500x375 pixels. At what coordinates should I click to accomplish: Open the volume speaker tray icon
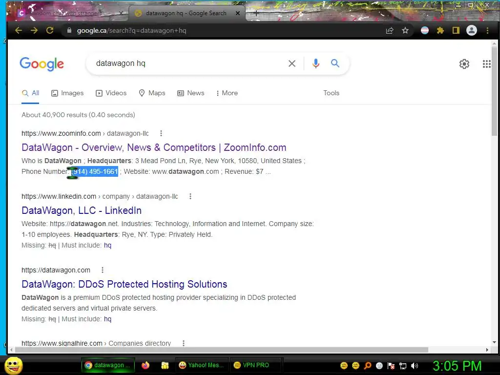coord(415,366)
